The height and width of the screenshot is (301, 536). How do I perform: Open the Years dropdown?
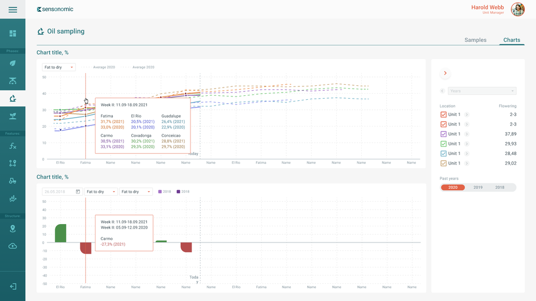(x=482, y=91)
